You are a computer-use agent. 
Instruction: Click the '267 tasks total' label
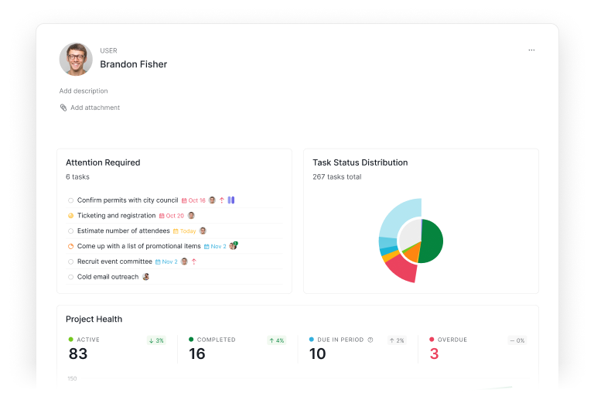pyautogui.click(x=336, y=177)
